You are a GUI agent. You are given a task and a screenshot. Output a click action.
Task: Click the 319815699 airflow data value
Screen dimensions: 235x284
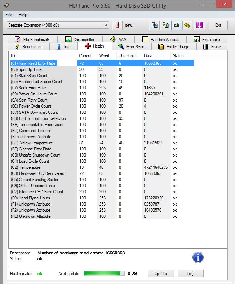coord(154,143)
